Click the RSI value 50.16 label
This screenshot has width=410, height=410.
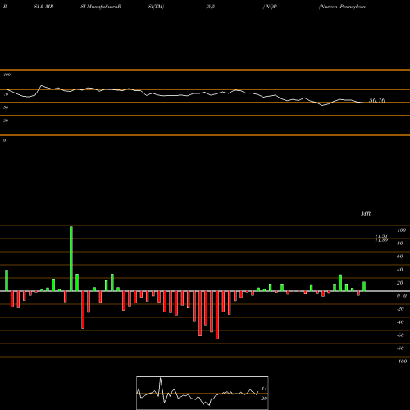[x=377, y=100]
